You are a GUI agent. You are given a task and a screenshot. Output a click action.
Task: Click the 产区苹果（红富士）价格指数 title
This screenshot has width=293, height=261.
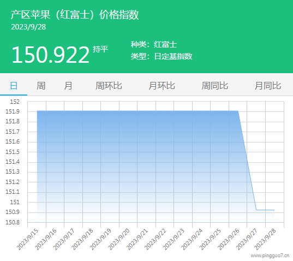tap(75, 15)
